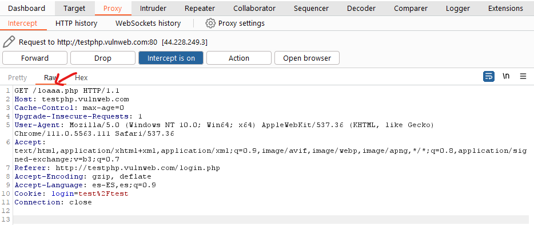Select the Proxy tab

[x=113, y=8]
